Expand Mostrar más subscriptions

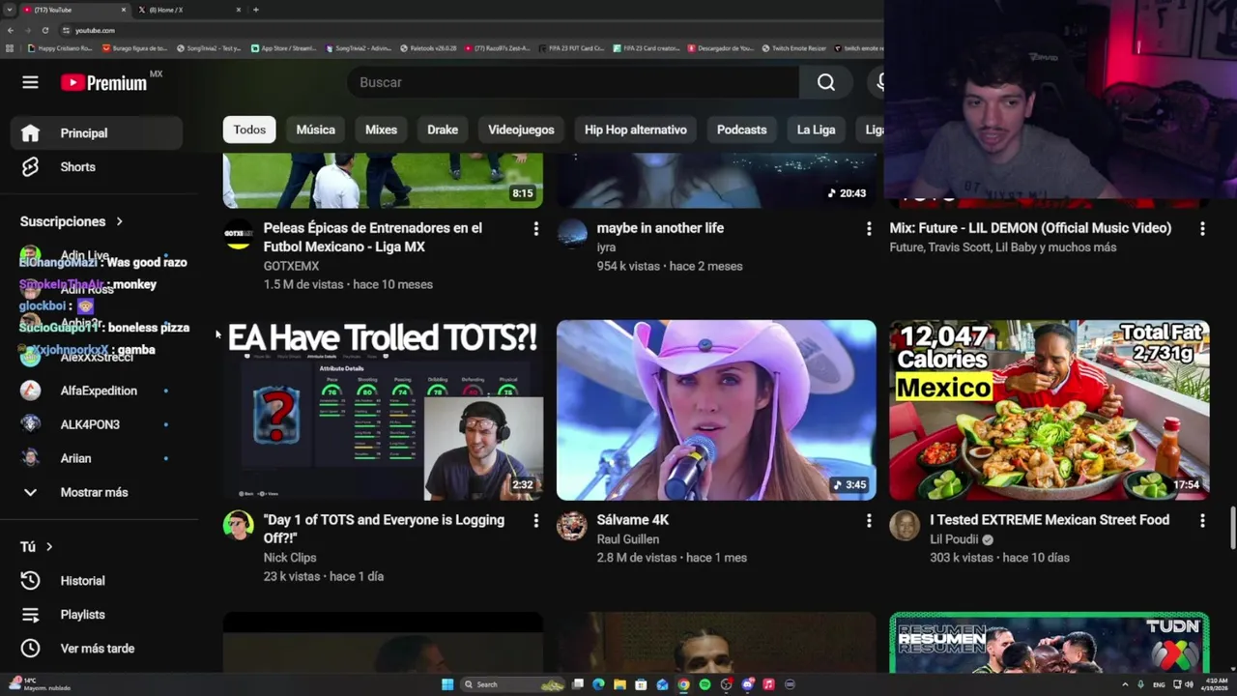point(96,492)
